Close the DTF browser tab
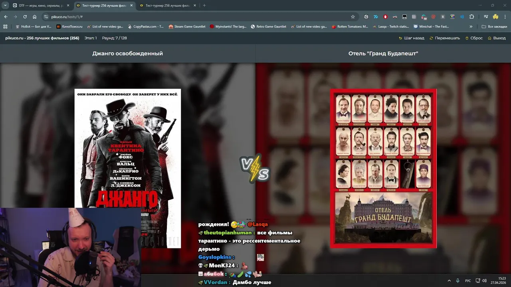Screen dimensions: 511x287 click(x=68, y=6)
